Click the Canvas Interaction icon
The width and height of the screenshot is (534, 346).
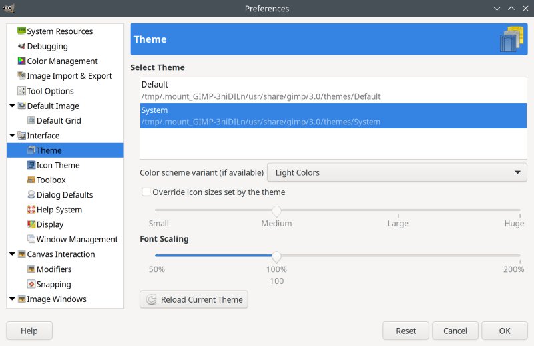tap(21, 254)
